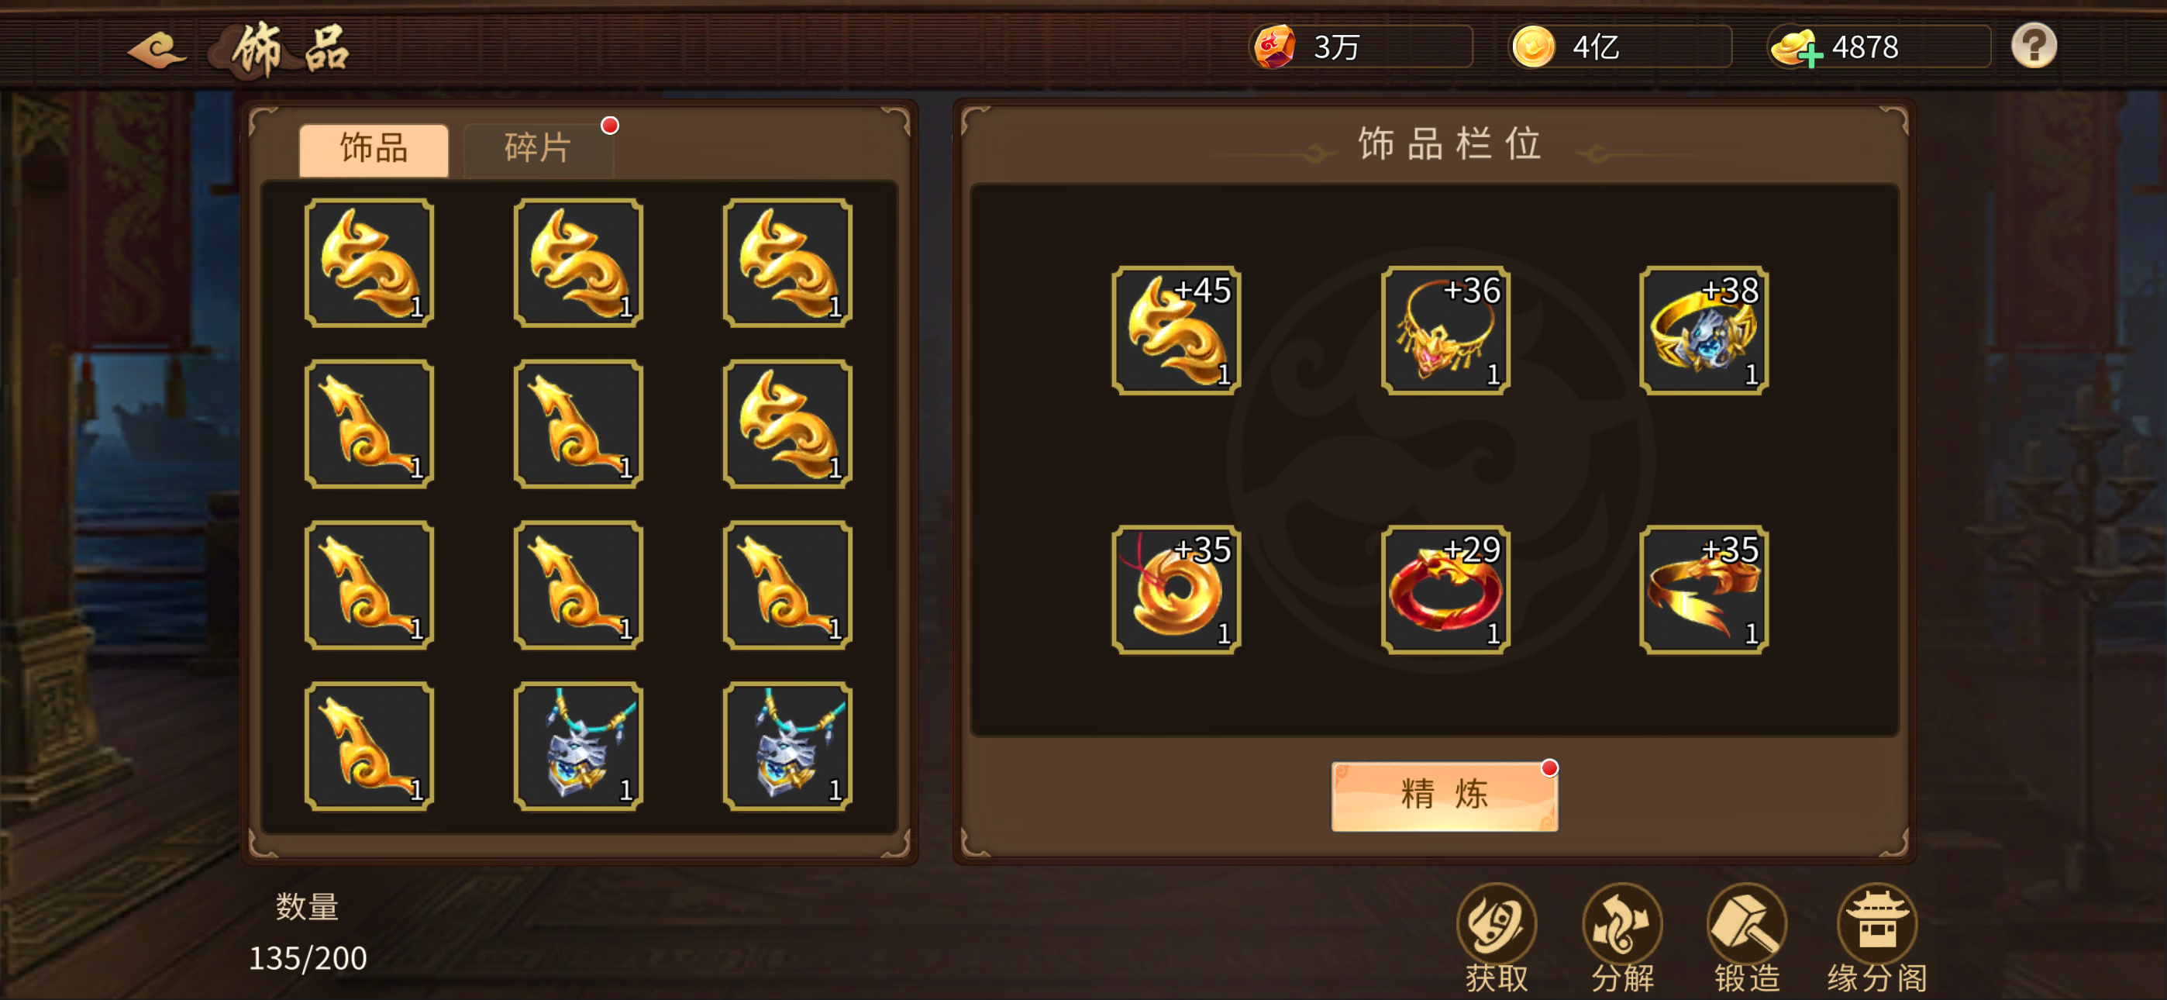Select the equipped gem ring with +38
Screen dimensions: 2167x1000
(x=1704, y=331)
